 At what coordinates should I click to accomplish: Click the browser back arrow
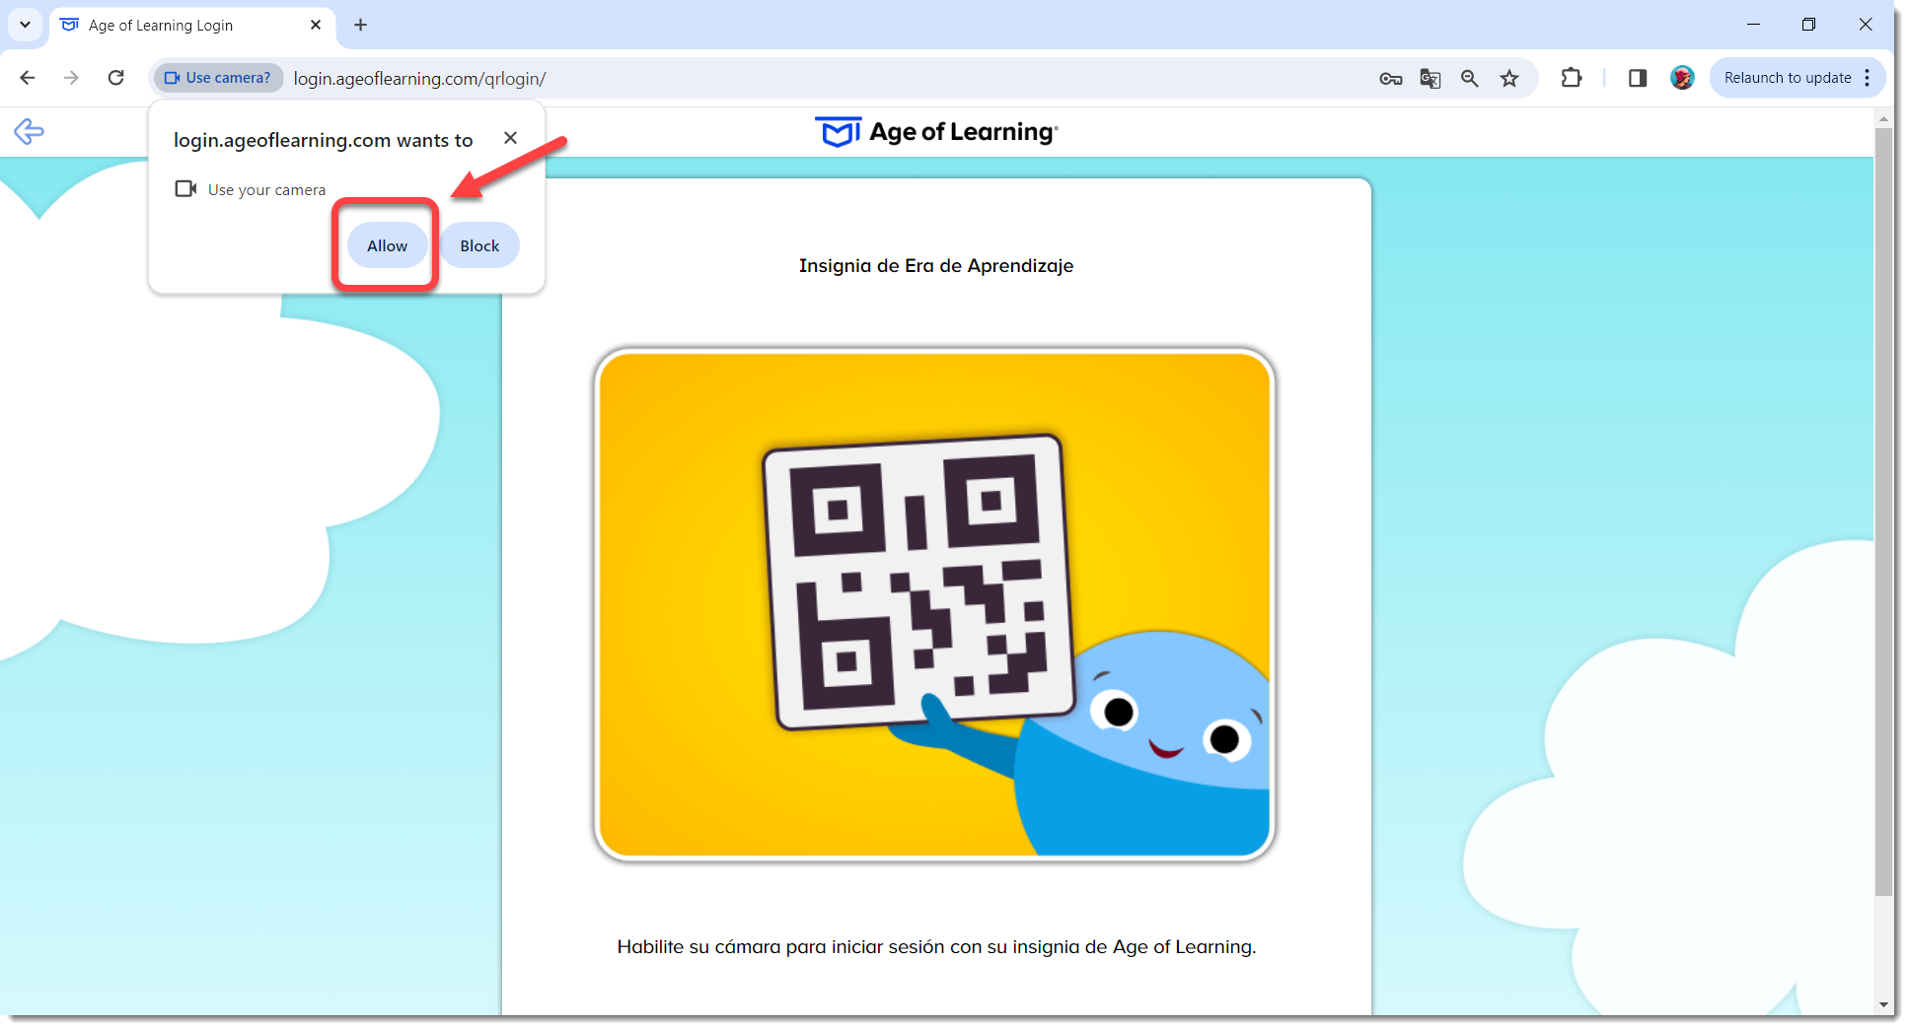click(28, 78)
